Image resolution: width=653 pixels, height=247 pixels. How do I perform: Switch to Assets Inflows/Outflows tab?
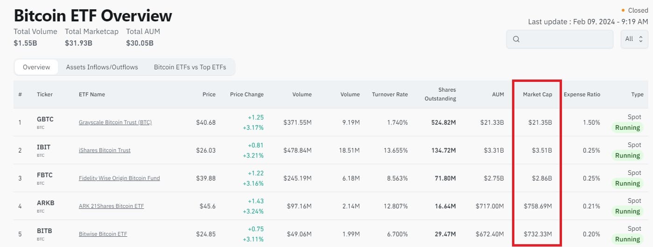(102, 67)
